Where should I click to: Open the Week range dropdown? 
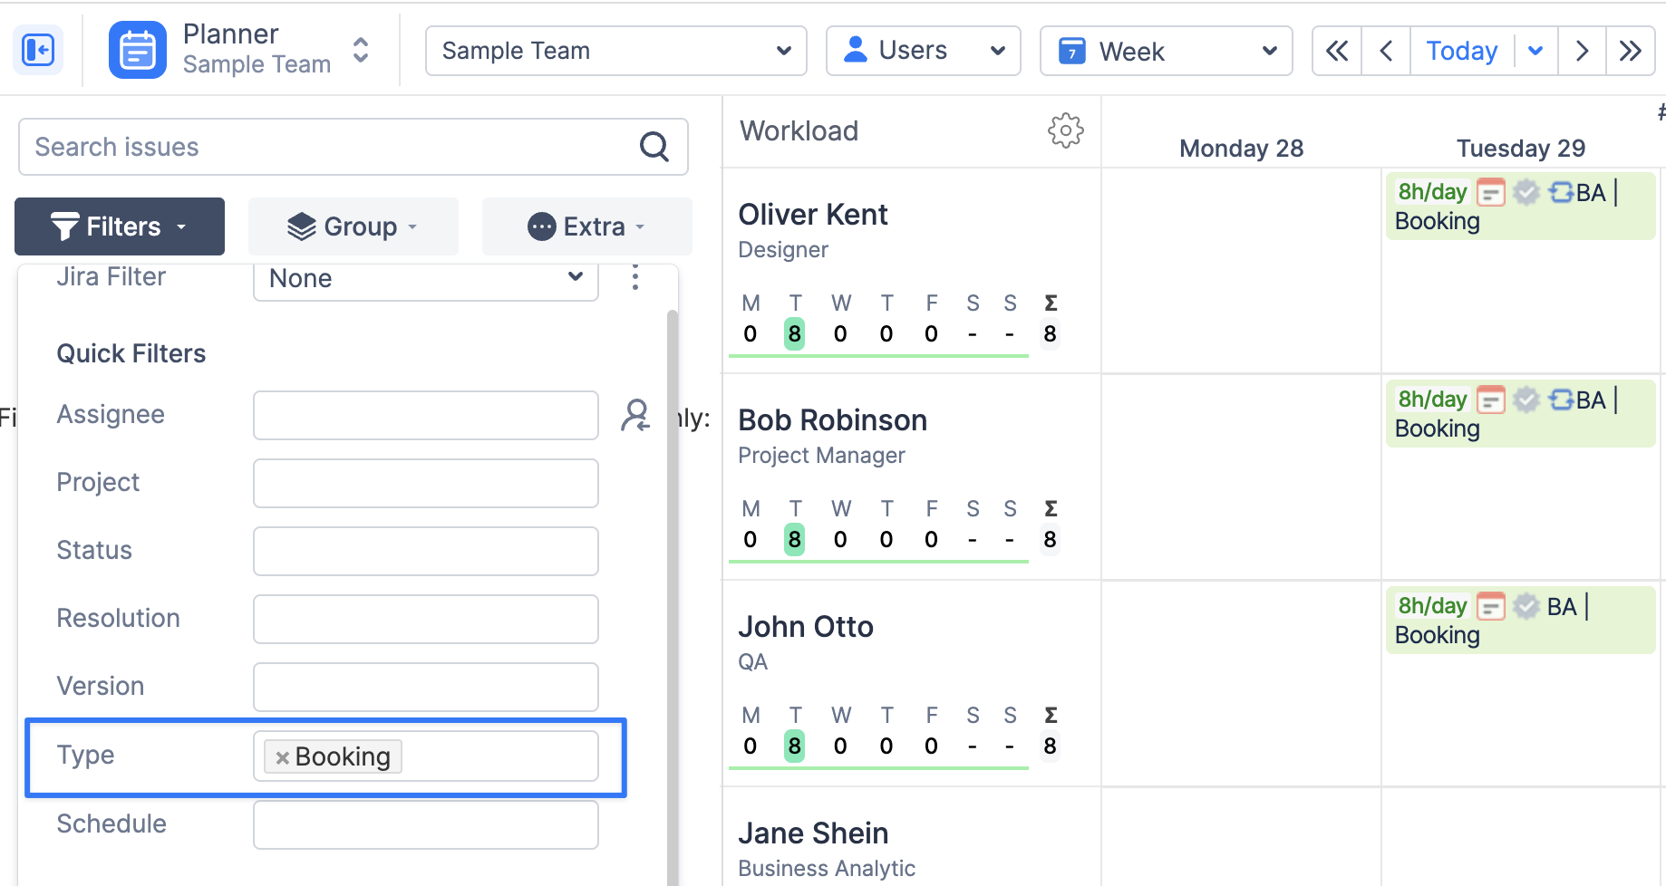click(x=1166, y=51)
